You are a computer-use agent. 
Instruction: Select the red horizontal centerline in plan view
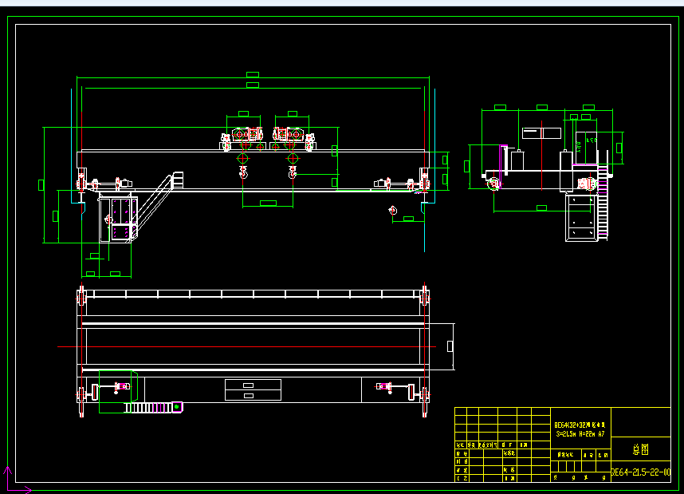(246, 347)
